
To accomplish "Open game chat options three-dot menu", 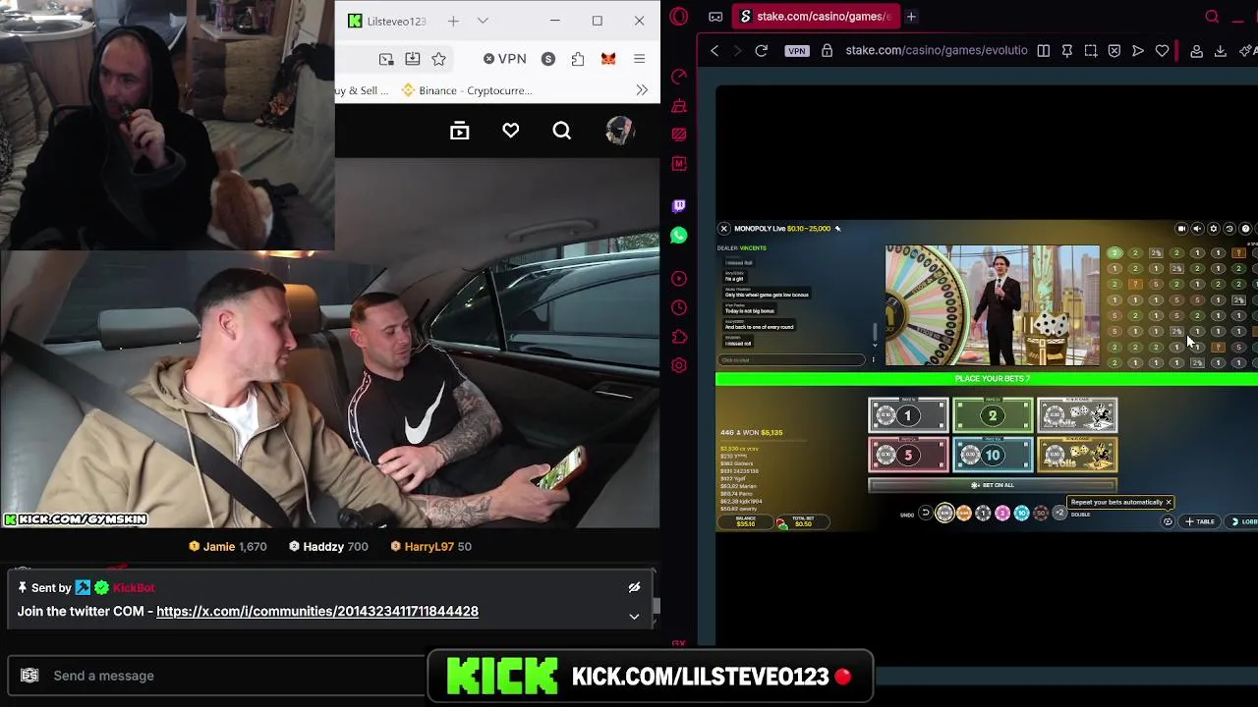I will [x=873, y=359].
